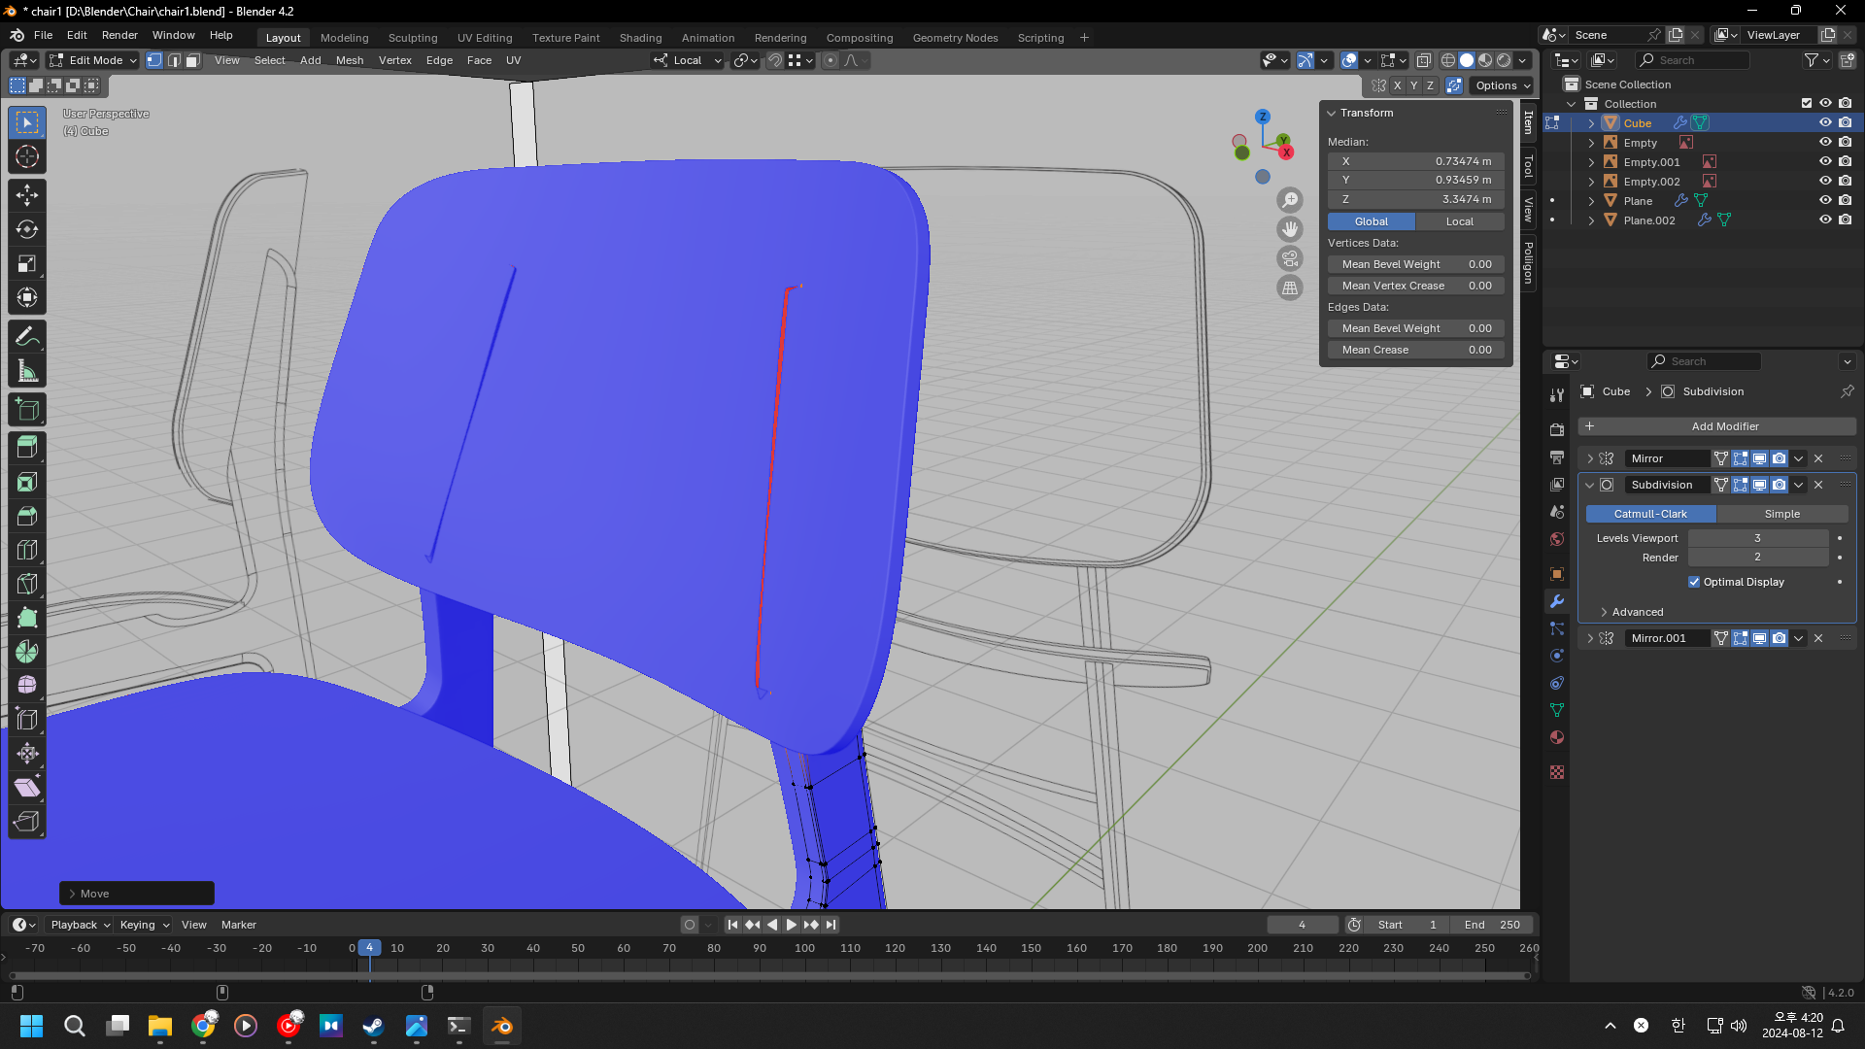
Task: Open the Object Data mesh properties tab
Action: 1557,710
